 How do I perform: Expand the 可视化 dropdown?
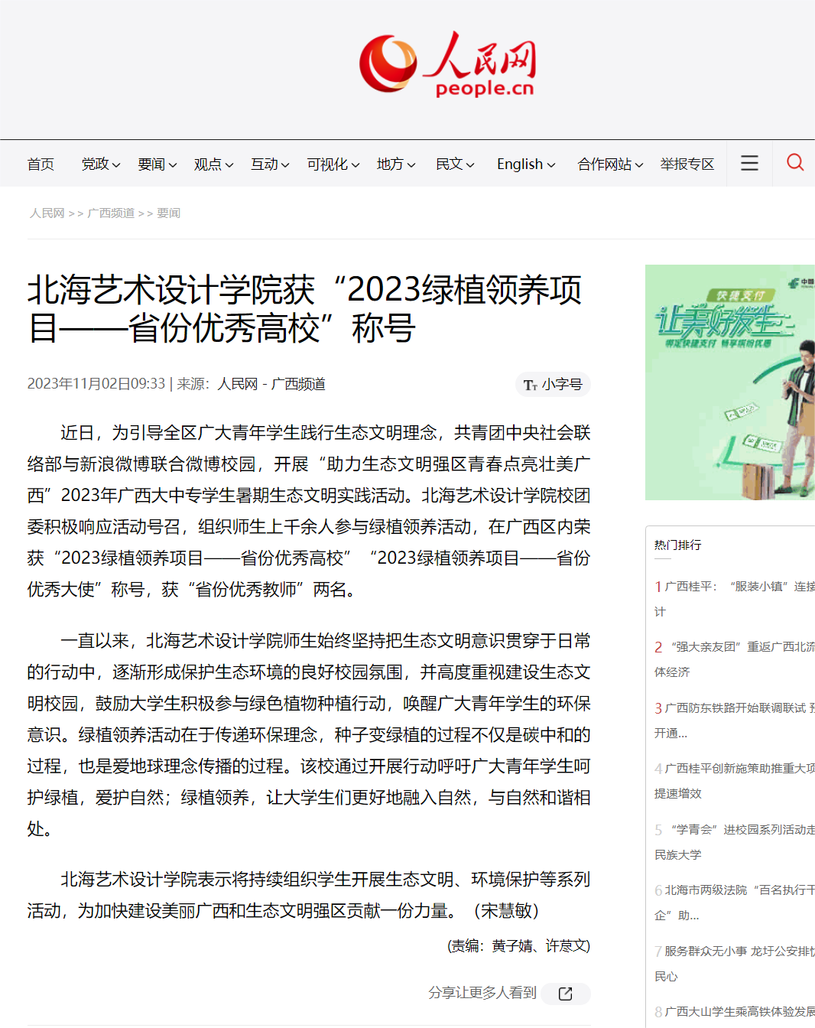pos(333,164)
